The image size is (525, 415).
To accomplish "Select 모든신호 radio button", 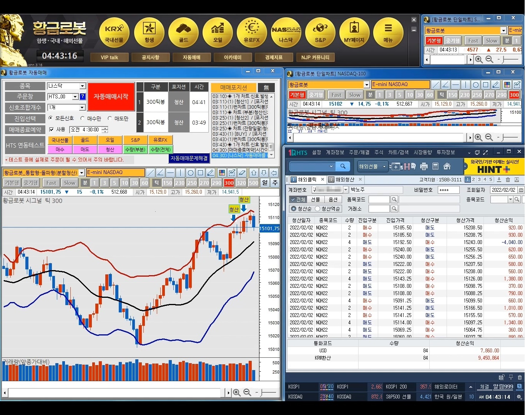I will tap(51, 118).
